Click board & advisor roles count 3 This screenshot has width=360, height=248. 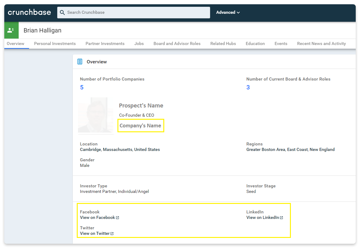pyautogui.click(x=248, y=87)
